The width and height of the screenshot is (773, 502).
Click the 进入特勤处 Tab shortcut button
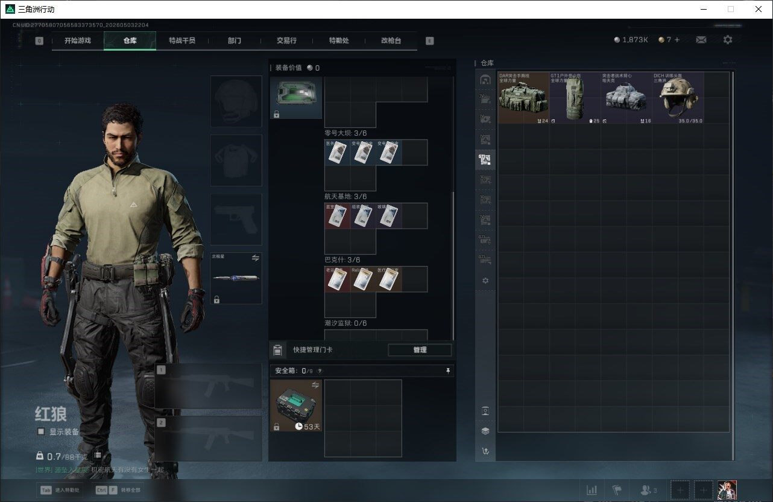(60, 490)
